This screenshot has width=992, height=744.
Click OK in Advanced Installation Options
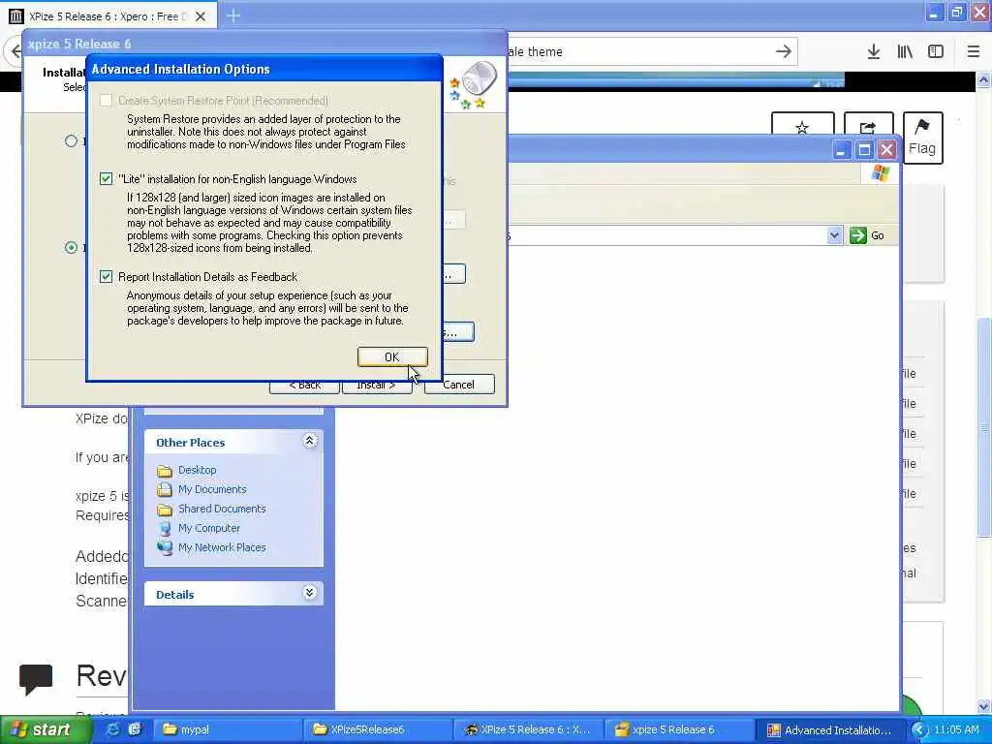[392, 356]
